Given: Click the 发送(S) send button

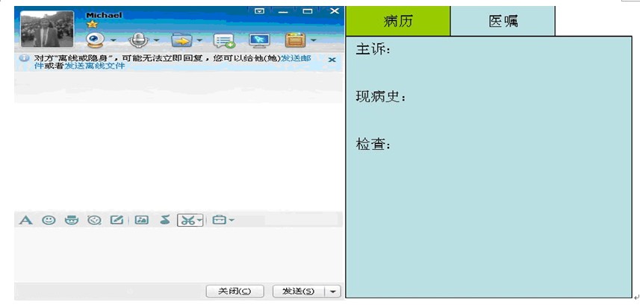Looking at the screenshot, I should [299, 291].
